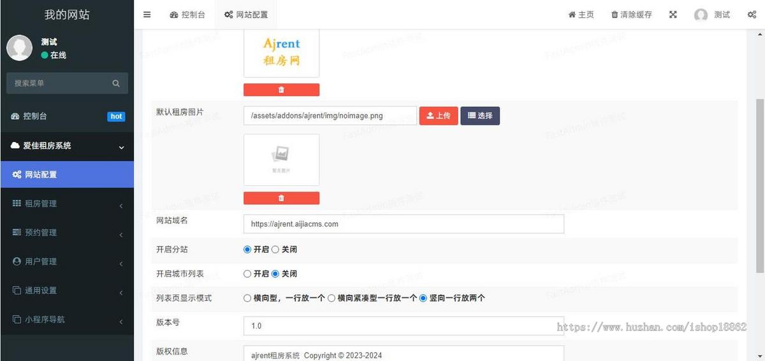765x361 pixels.
Task: Edit the 版本号 field showing 1.0
Action: point(404,326)
